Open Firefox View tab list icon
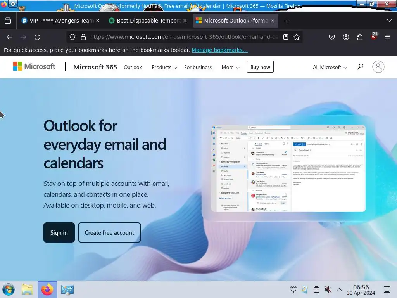 tap(8, 21)
